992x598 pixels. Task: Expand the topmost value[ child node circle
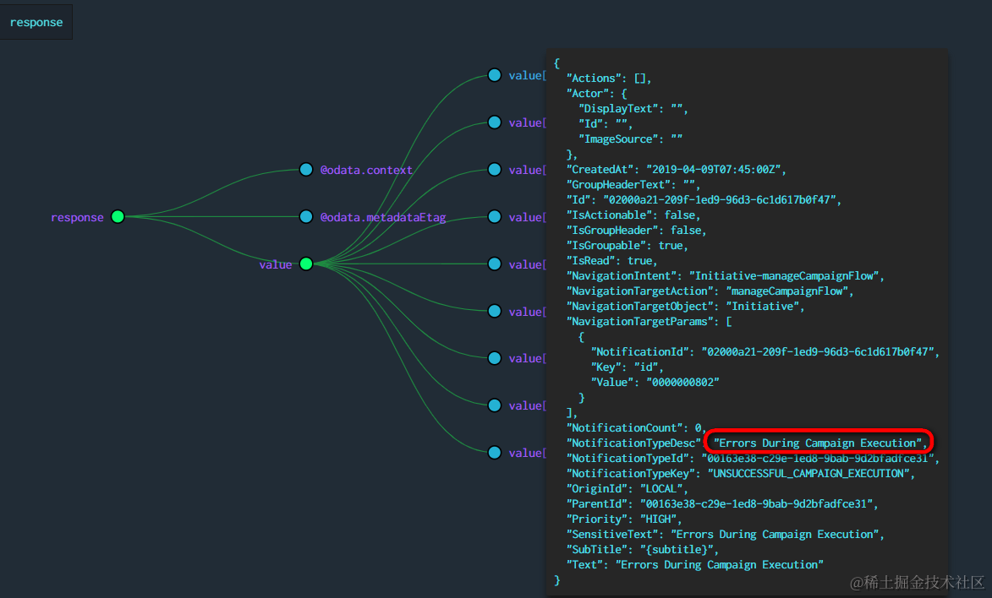pyautogui.click(x=495, y=75)
